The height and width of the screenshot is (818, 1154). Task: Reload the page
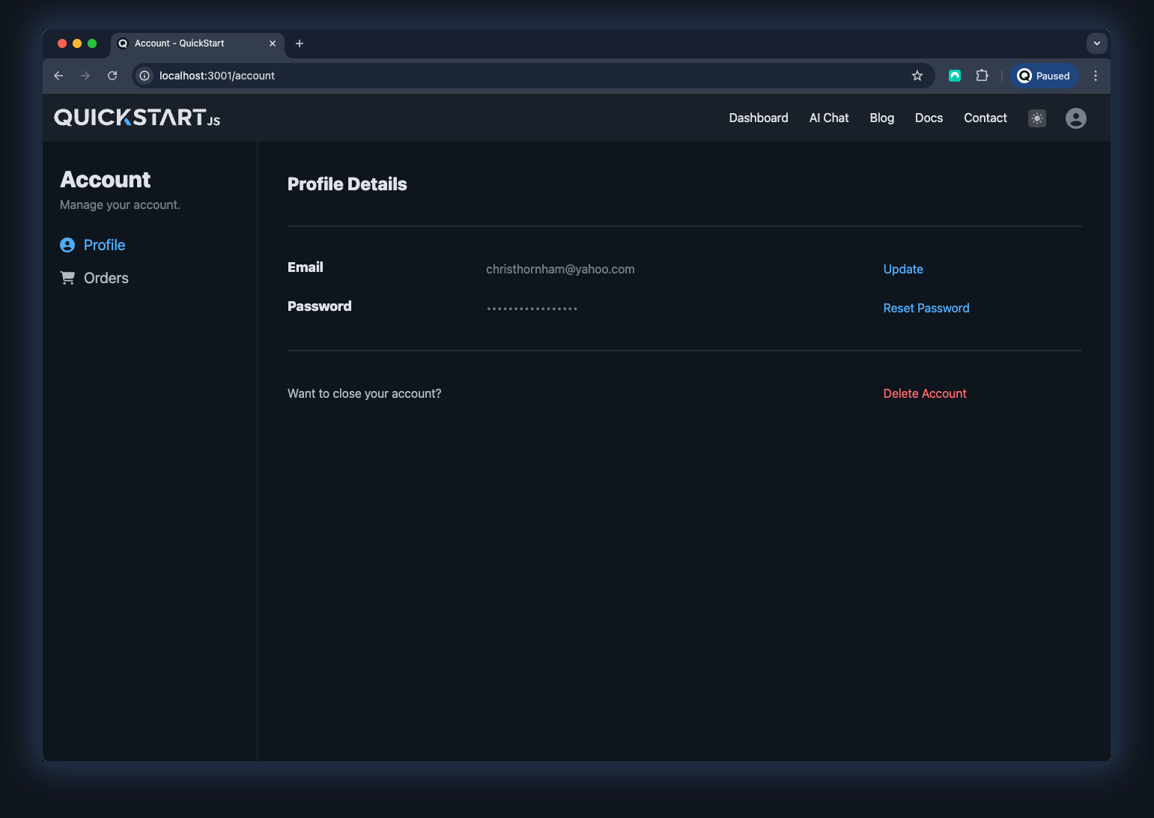(x=112, y=76)
